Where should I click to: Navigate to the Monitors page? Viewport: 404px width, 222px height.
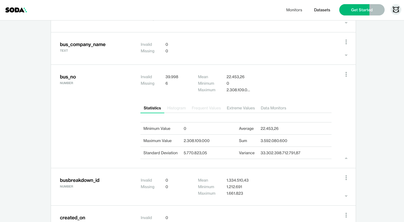(294, 10)
